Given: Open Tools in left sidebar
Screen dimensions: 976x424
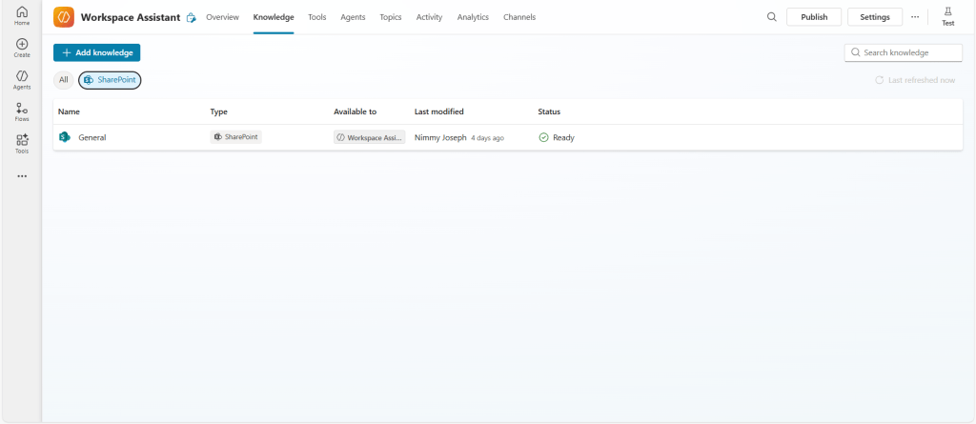Looking at the screenshot, I should [22, 143].
